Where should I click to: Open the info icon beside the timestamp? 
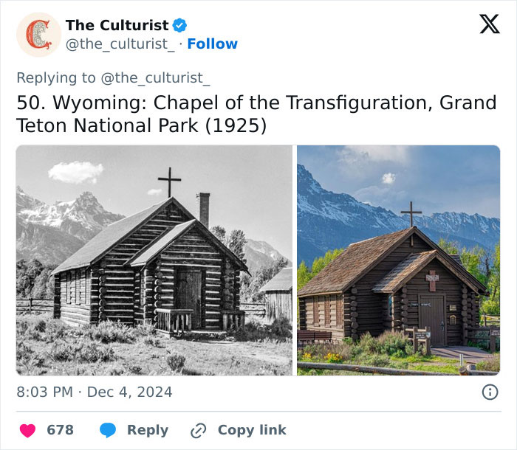click(490, 392)
